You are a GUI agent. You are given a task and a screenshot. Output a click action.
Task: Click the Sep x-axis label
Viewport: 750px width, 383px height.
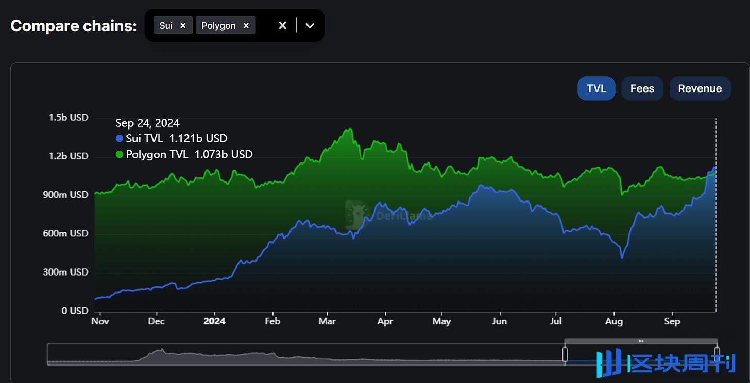[x=672, y=321]
